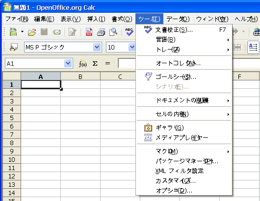The height and width of the screenshot is (201, 260).
Task: Expand the font size dropdown
Action: (x=132, y=47)
